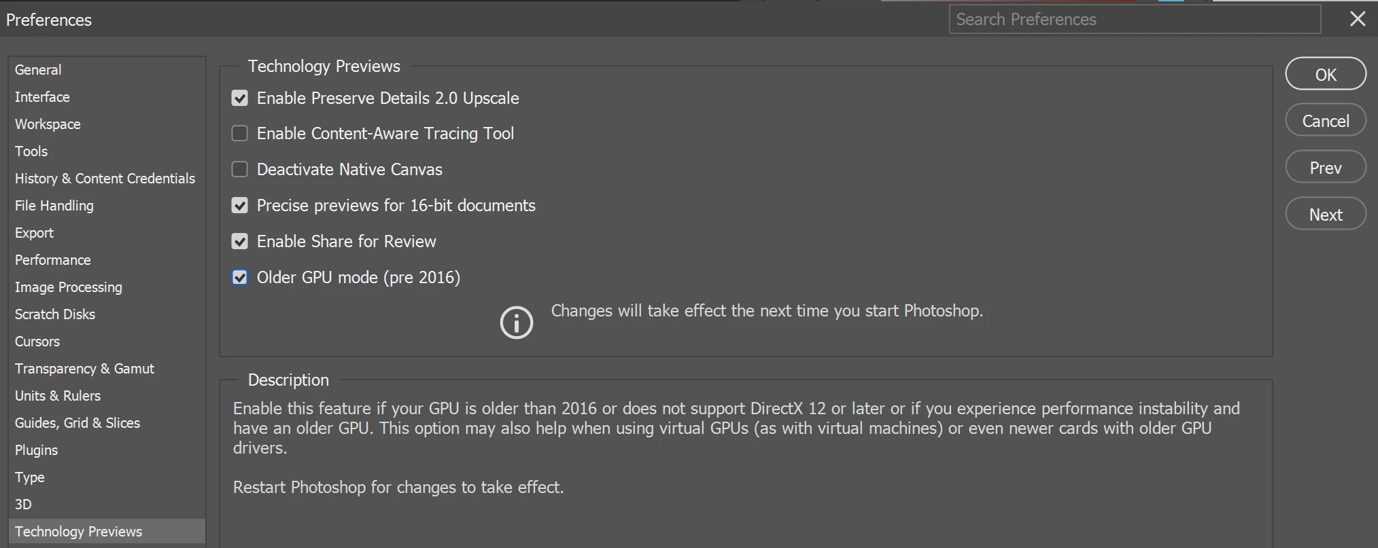
Task: Click the Description paragraph about older GPUs
Action: [736, 428]
